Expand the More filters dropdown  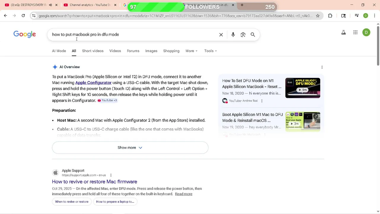[x=191, y=51]
